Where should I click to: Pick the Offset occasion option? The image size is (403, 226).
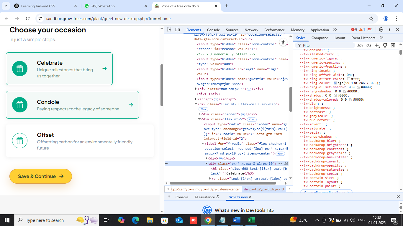pos(80,141)
